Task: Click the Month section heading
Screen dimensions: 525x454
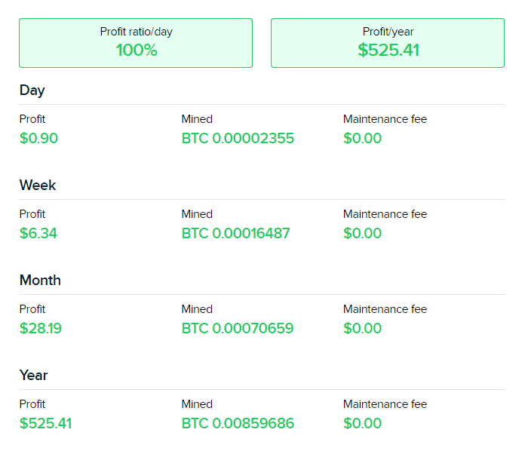Action: [40, 281]
